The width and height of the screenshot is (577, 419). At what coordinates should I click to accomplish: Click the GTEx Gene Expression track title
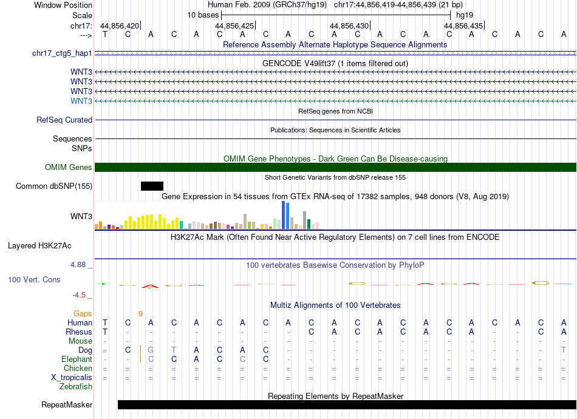[x=335, y=196]
